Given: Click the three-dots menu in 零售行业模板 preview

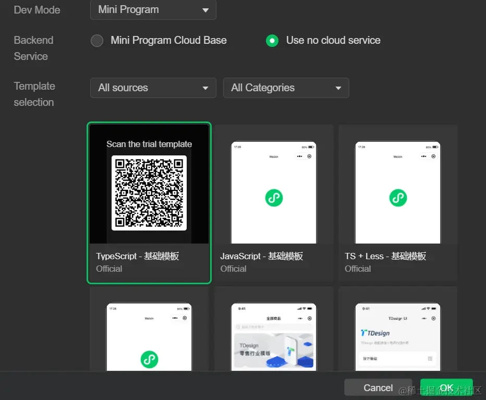Looking at the screenshot, I should pos(300,319).
